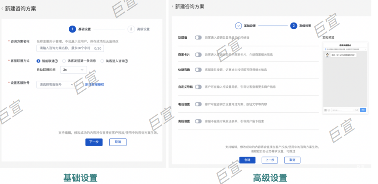Screen dimensions: 378x184
Task: Toggle the 离线设置 switch
Action: 198,121
